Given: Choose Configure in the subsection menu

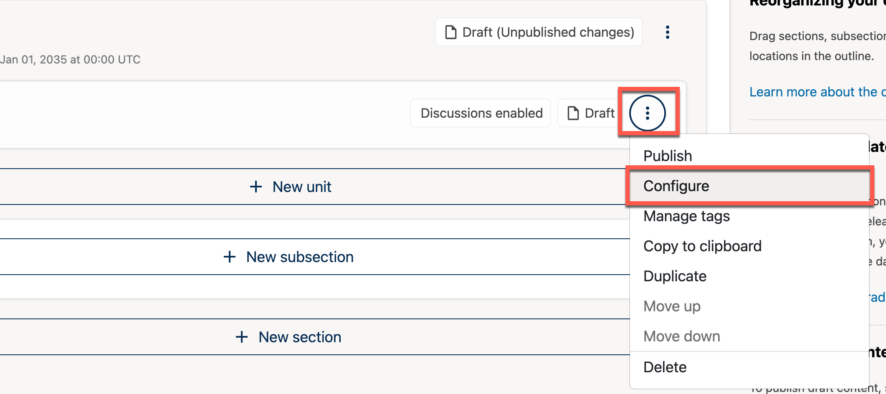Looking at the screenshot, I should point(676,186).
